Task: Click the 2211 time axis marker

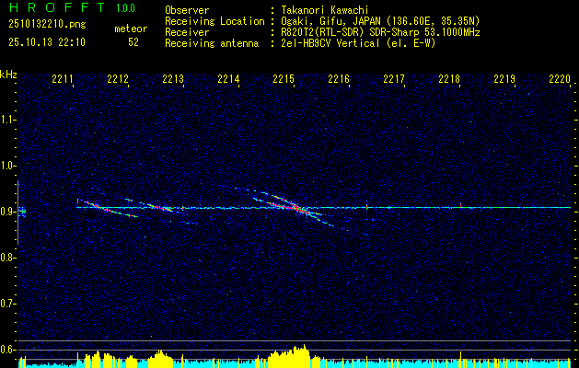Action: [63, 79]
